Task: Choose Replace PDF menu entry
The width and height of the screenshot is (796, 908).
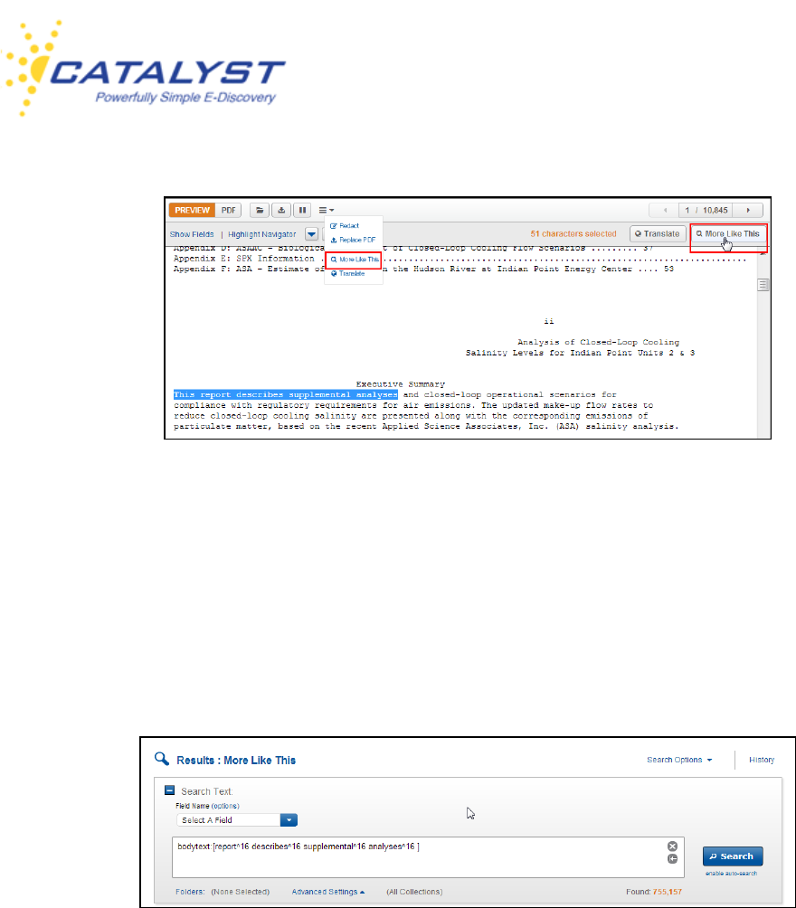Action: point(353,240)
